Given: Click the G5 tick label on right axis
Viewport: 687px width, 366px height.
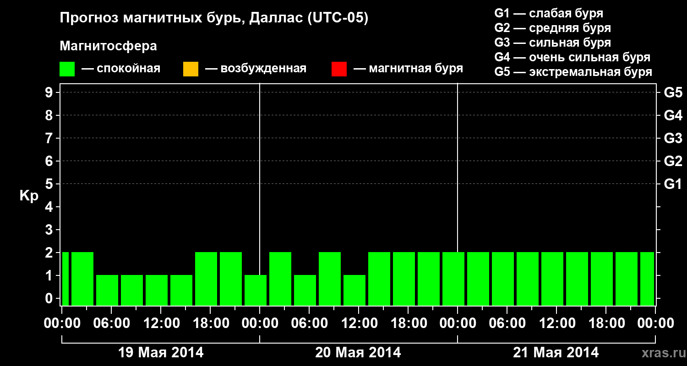Looking at the screenshot, I should click(673, 92).
